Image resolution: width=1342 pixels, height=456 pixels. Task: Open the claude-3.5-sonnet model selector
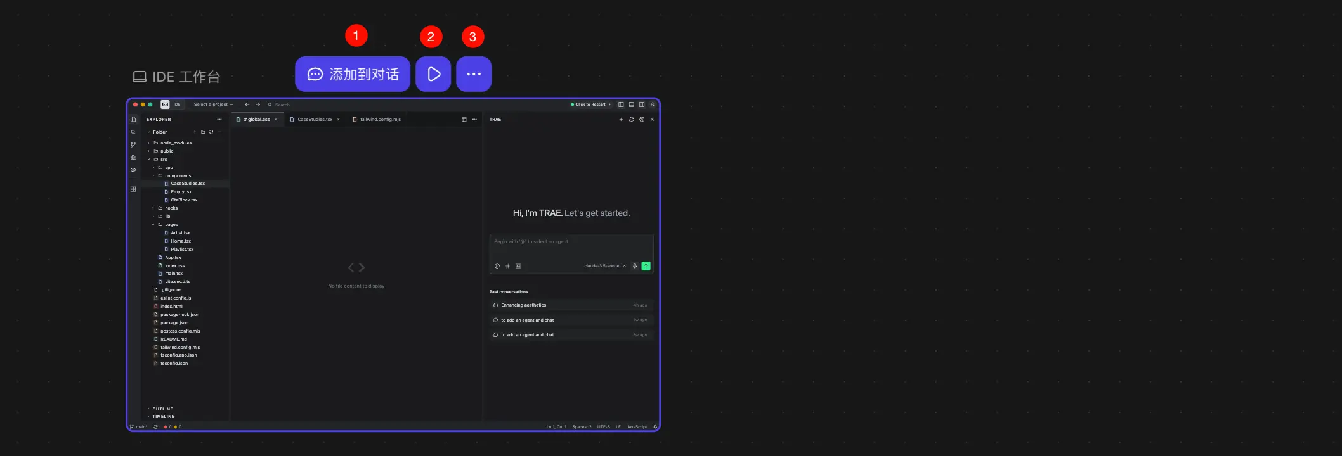pyautogui.click(x=605, y=266)
